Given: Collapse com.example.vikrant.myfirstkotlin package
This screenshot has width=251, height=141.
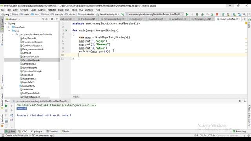Looking at the screenshot, I should (13, 34).
